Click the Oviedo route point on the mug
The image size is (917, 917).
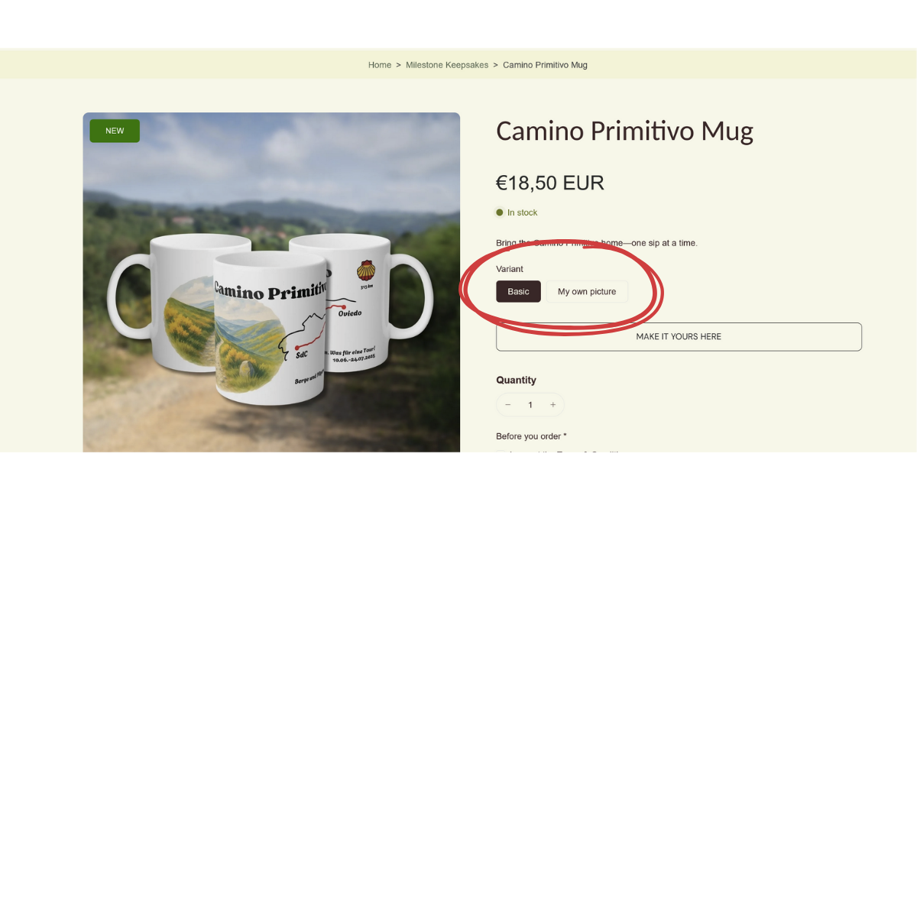click(x=344, y=307)
